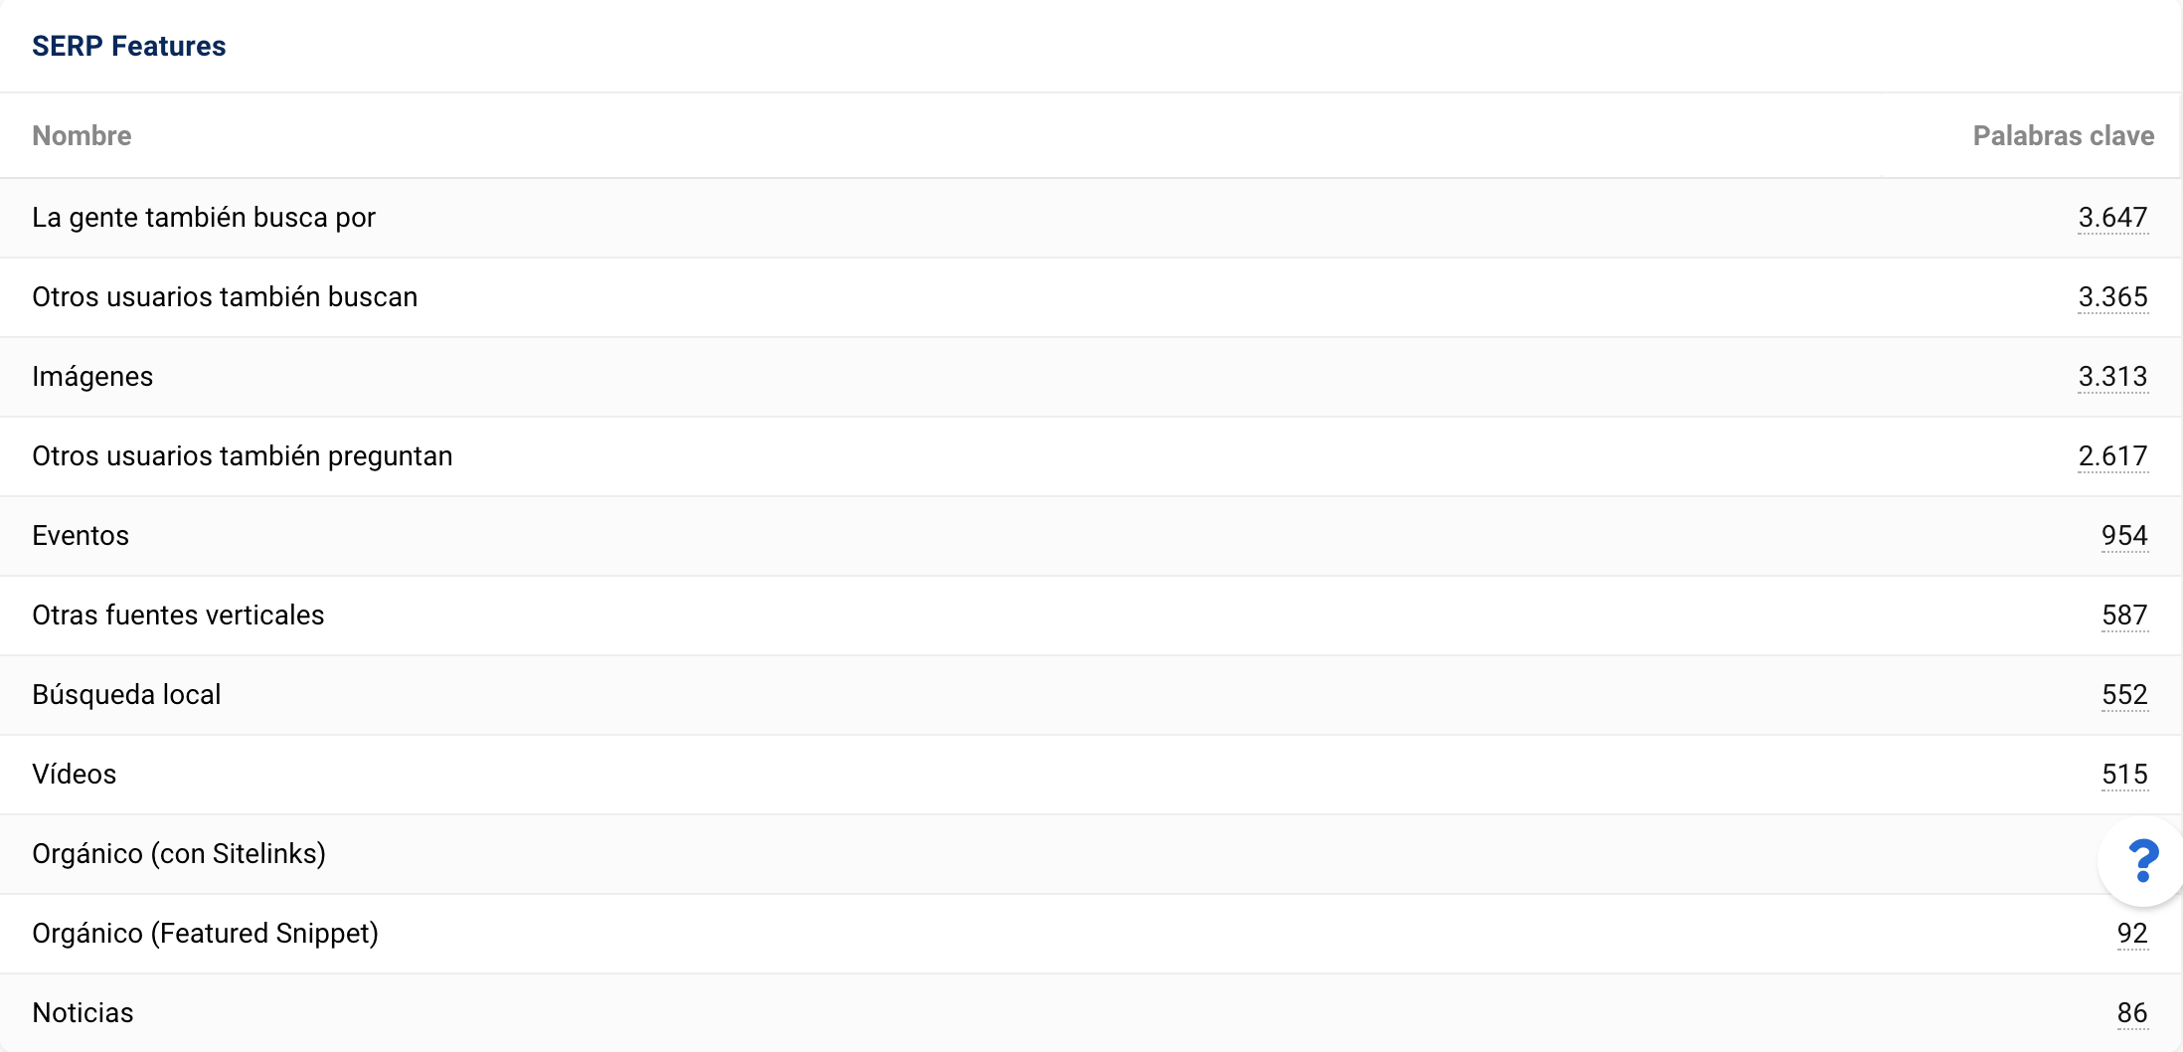Open the 587 keywords count

click(2124, 615)
